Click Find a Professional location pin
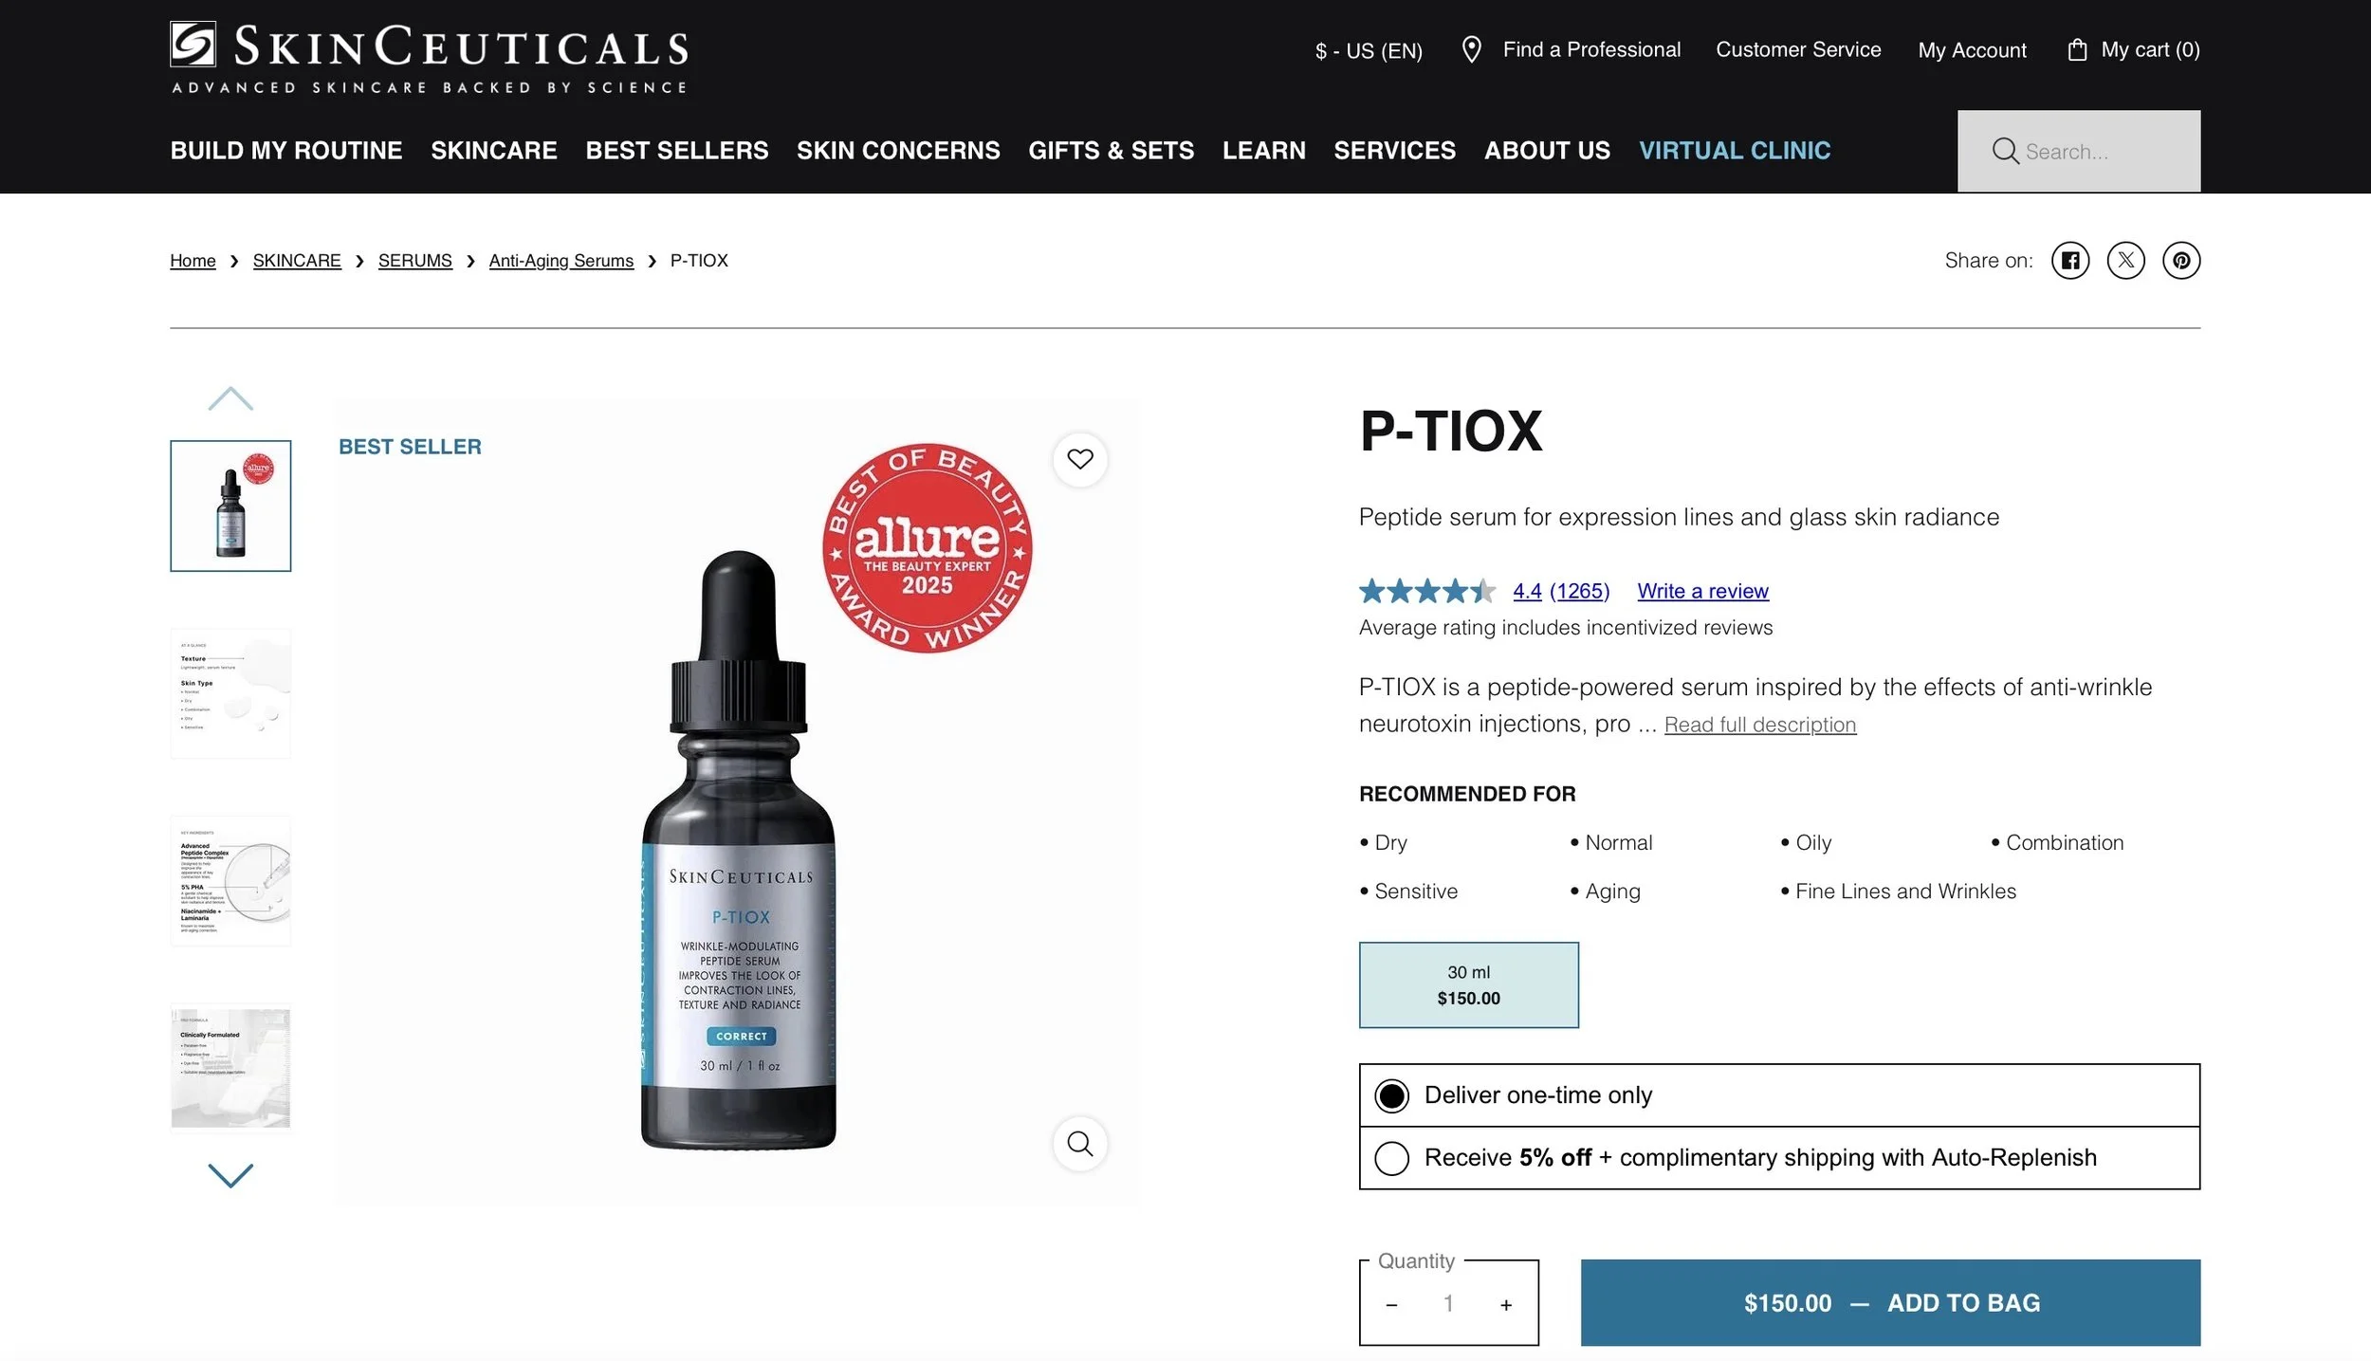 click(1471, 49)
